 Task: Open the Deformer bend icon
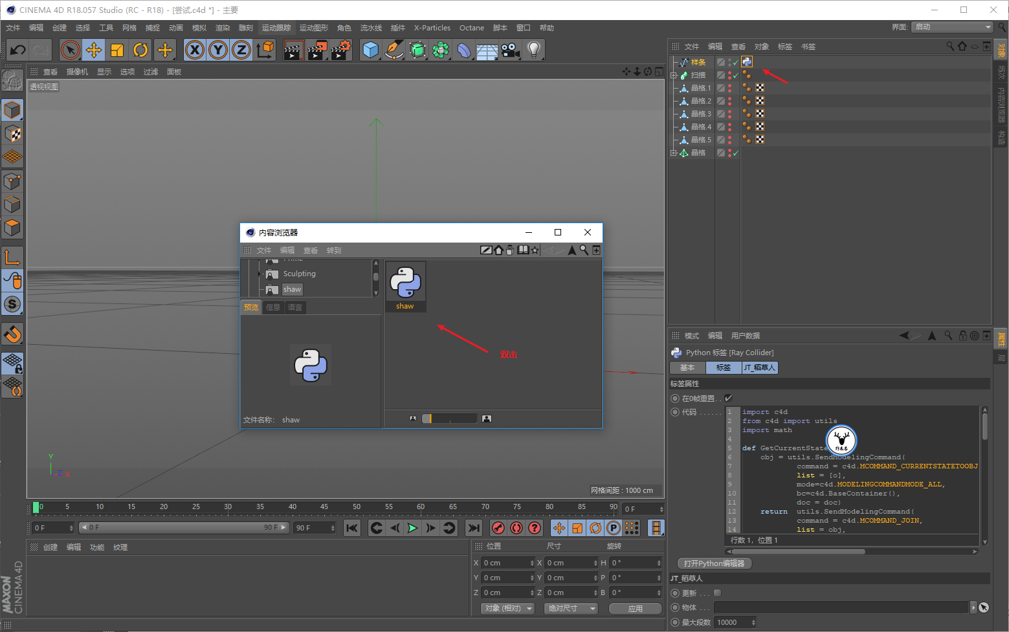tap(464, 50)
